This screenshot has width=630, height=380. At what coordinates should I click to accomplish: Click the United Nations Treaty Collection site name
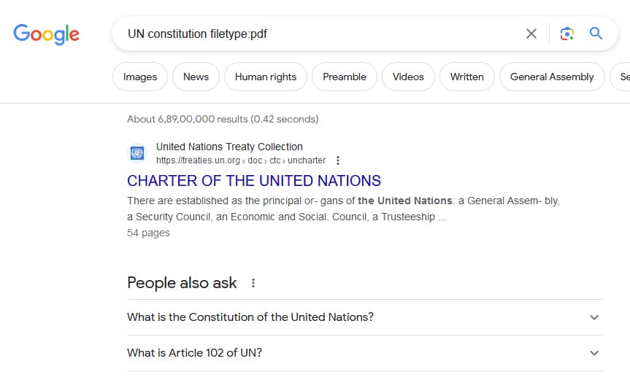(x=229, y=147)
